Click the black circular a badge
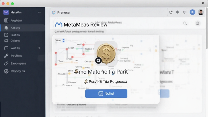The height and width of the screenshot is (117, 208). [x=99, y=61]
